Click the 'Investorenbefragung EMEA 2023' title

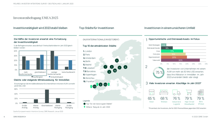coord(36,18)
